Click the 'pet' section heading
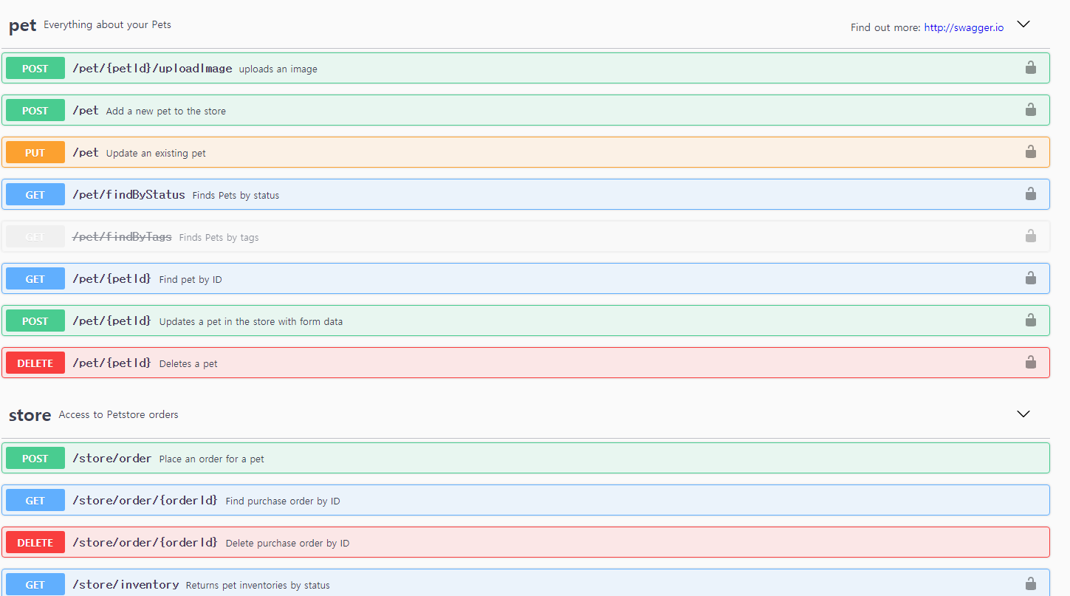The image size is (1070, 596). (22, 25)
